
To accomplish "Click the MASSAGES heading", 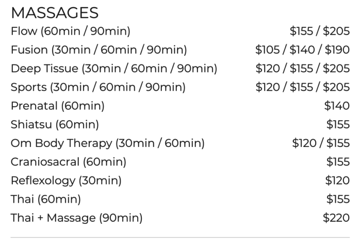I will click(55, 13).
